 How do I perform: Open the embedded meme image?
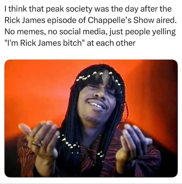91,119
